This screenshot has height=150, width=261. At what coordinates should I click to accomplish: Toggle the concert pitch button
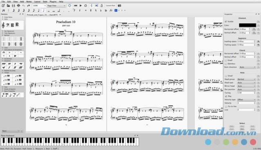click(110, 6)
